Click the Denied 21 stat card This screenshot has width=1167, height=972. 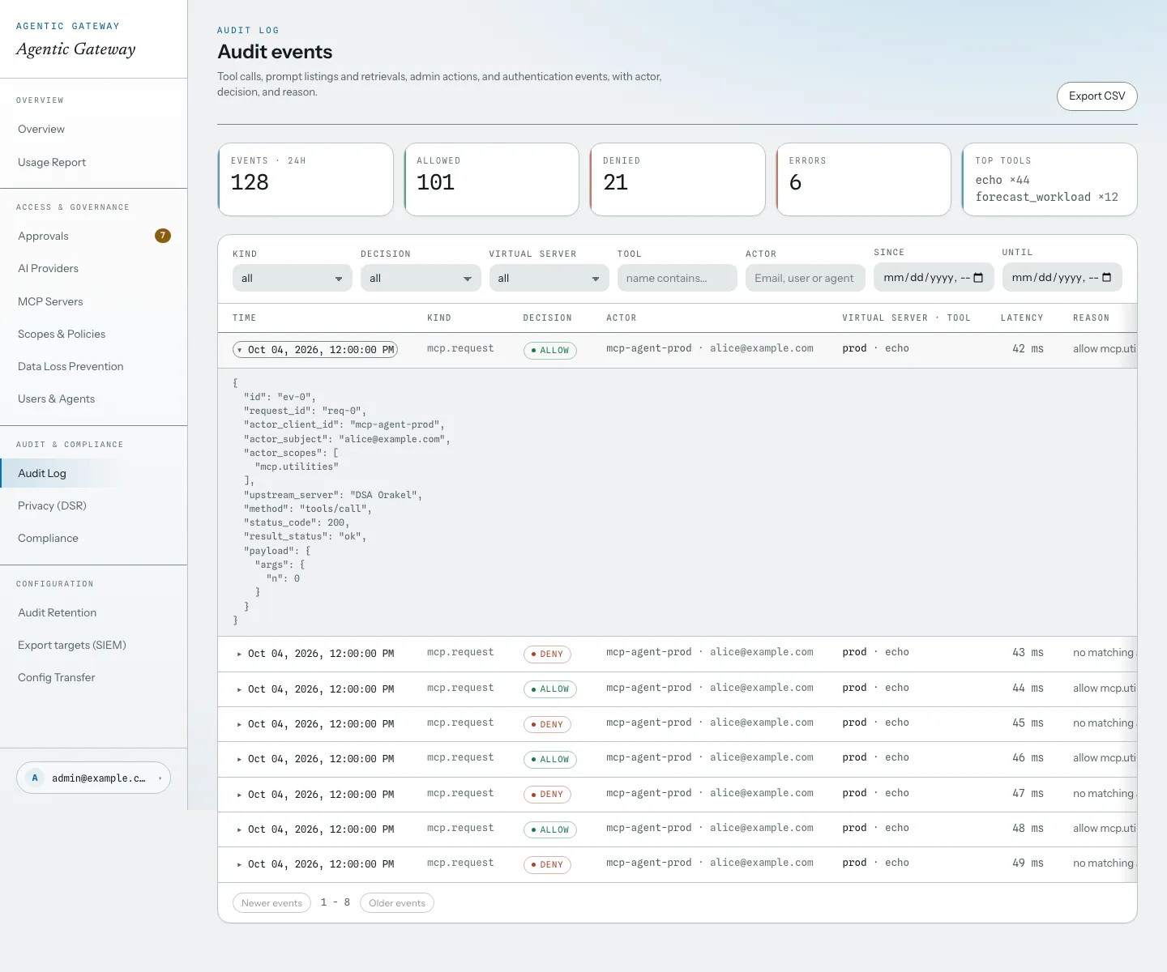point(678,179)
